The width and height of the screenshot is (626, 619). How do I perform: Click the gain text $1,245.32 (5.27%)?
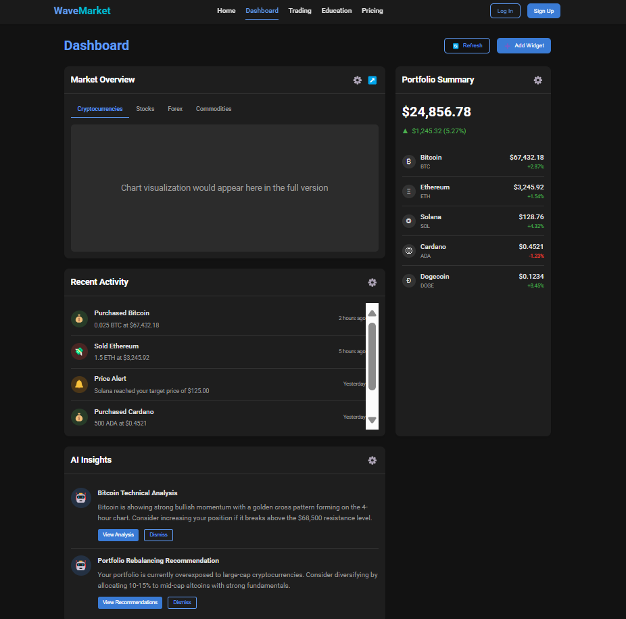[439, 131]
